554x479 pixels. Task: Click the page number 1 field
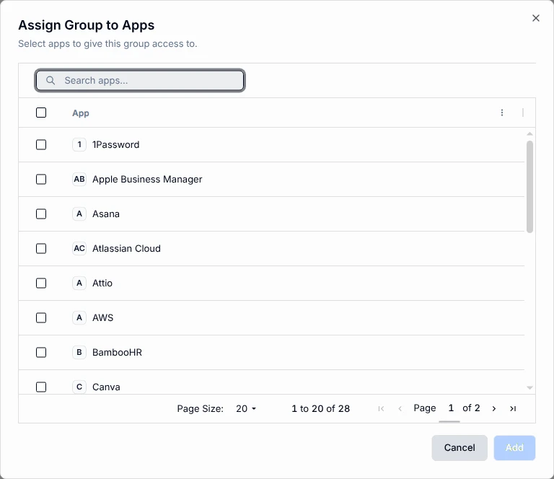449,409
